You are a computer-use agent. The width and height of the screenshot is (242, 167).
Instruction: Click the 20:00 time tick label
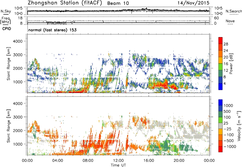[x=179, y=161]
